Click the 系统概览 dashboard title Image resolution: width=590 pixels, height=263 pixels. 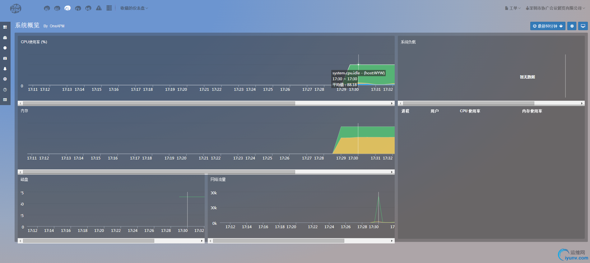27,25
